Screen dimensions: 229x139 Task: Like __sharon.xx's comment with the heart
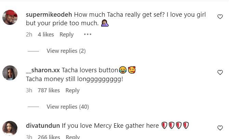click(x=220, y=72)
